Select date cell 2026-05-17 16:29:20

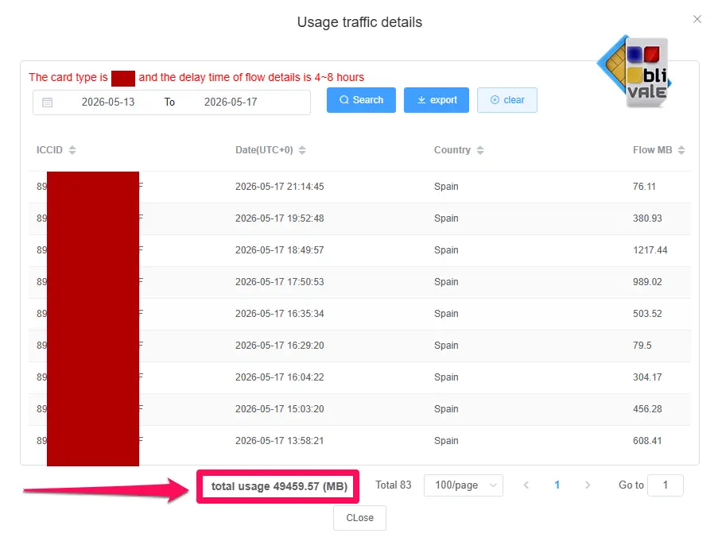[x=279, y=346]
